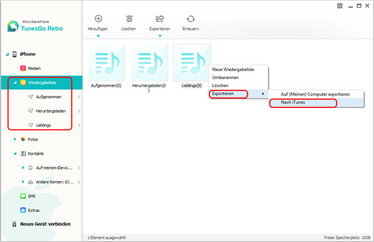Click the Wiedergabeliste playlist icon
Viewport: 374px width, 242px height.
(x=23, y=82)
